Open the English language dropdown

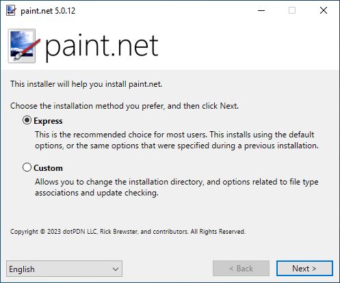point(64,269)
